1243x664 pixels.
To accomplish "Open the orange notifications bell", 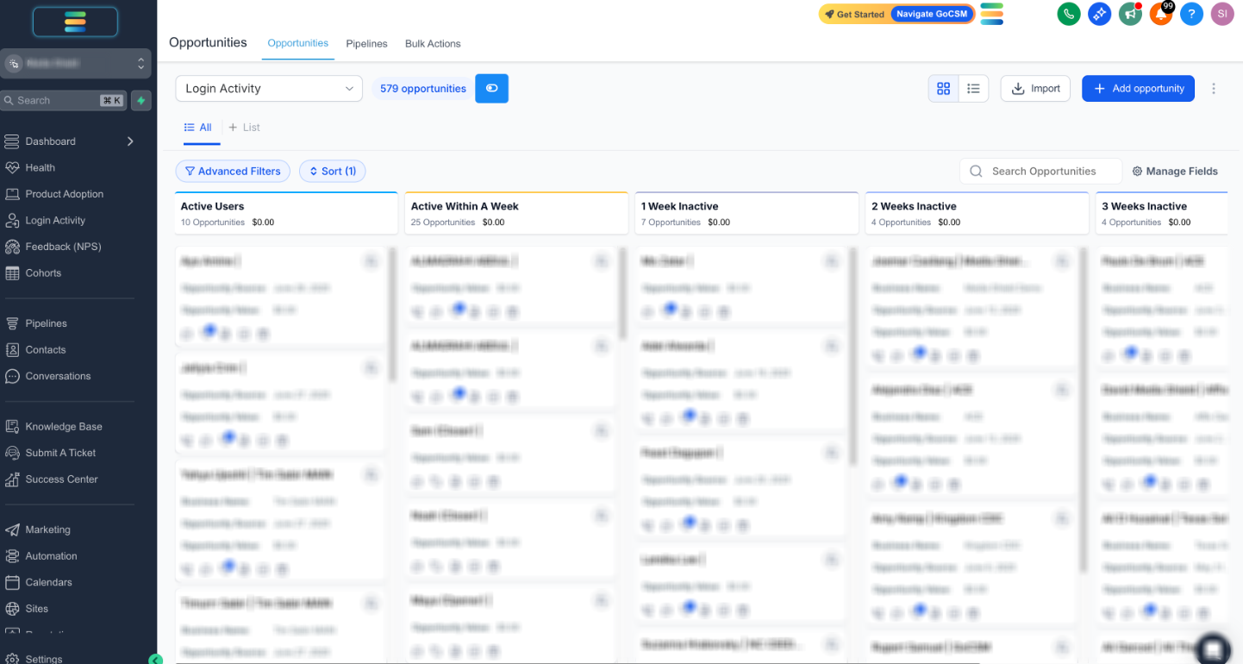I will (x=1161, y=14).
